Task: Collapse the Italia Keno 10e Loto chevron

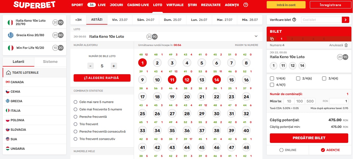Action: 256,36
